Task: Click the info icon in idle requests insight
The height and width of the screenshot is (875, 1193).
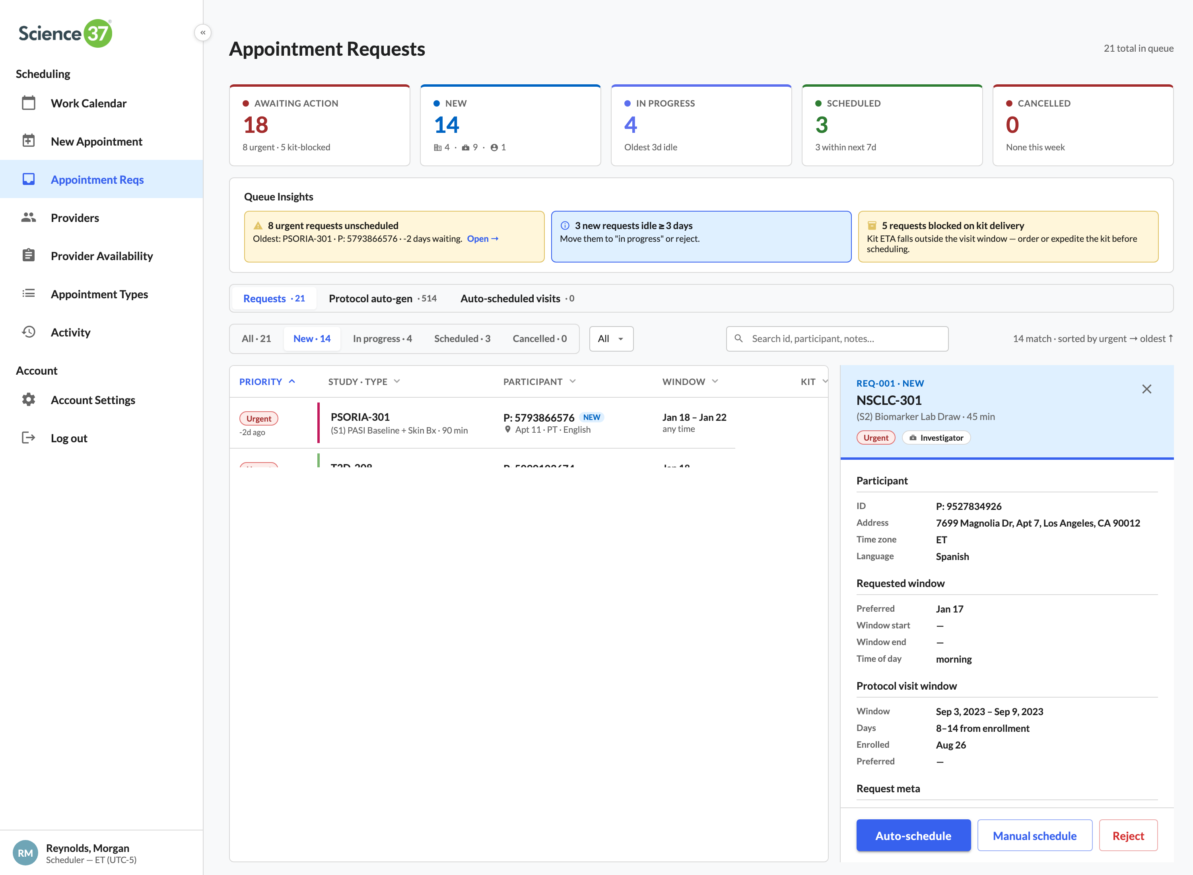Action: point(565,226)
